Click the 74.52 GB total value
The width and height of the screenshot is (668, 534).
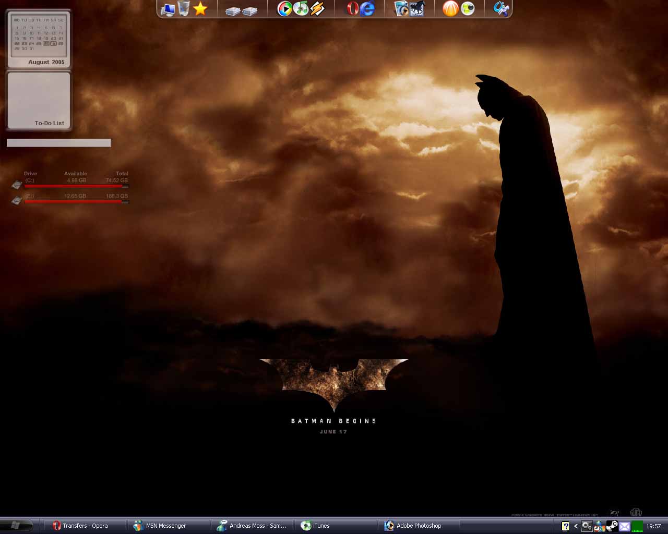[x=117, y=180]
